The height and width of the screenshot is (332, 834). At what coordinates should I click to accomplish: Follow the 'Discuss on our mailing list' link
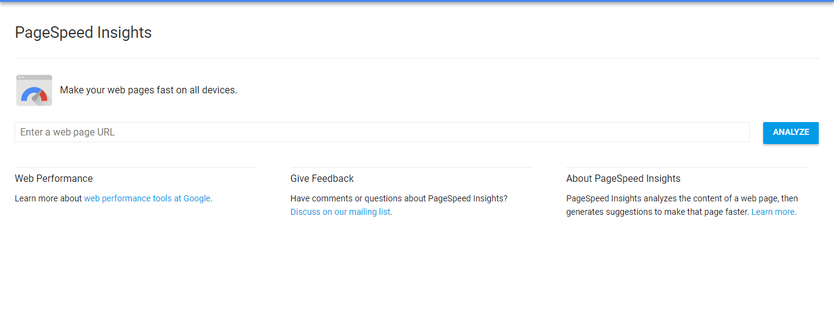click(340, 212)
